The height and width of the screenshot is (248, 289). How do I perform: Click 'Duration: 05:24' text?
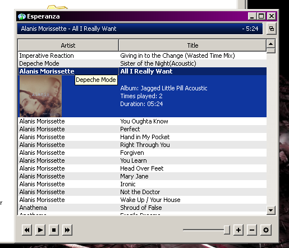tap(141, 104)
